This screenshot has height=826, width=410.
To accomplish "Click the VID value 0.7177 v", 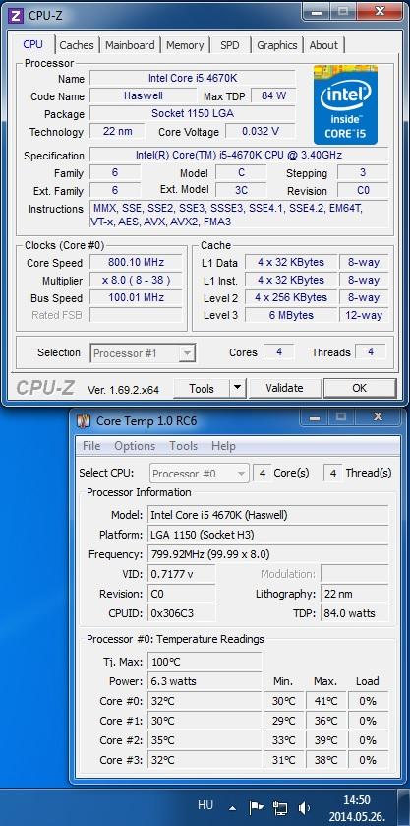I will click(x=181, y=574).
